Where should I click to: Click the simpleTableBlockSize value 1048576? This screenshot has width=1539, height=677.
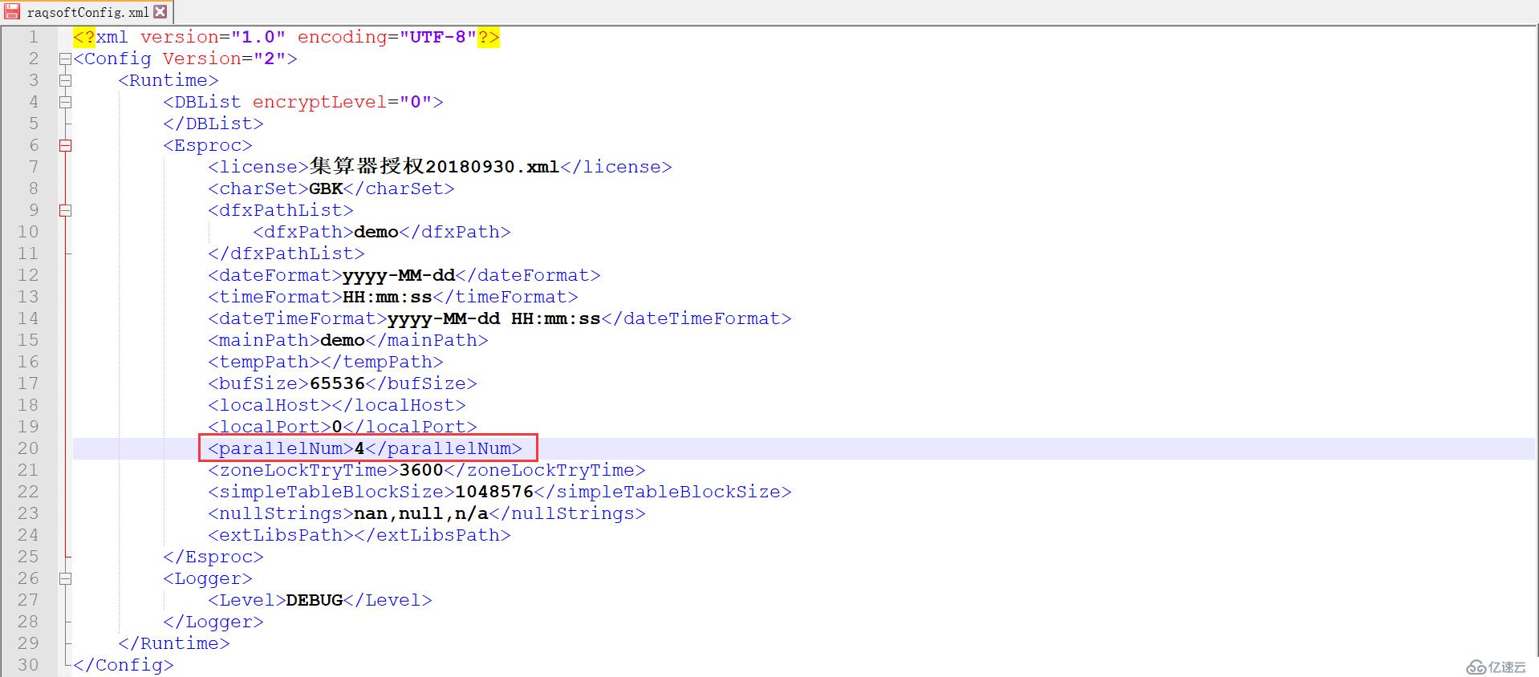pos(494,492)
